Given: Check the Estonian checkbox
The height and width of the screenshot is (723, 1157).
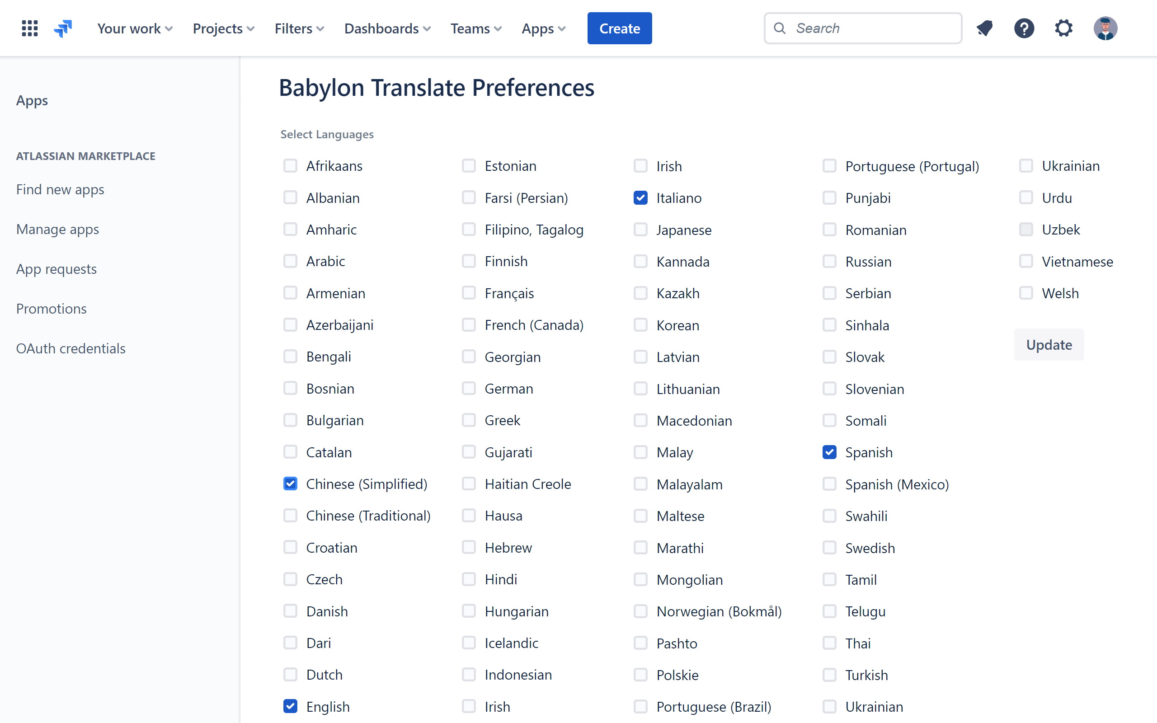Looking at the screenshot, I should (469, 165).
